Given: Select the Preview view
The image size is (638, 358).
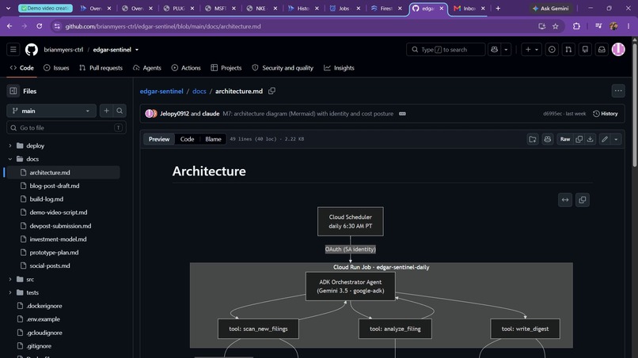Looking at the screenshot, I should tap(158, 139).
